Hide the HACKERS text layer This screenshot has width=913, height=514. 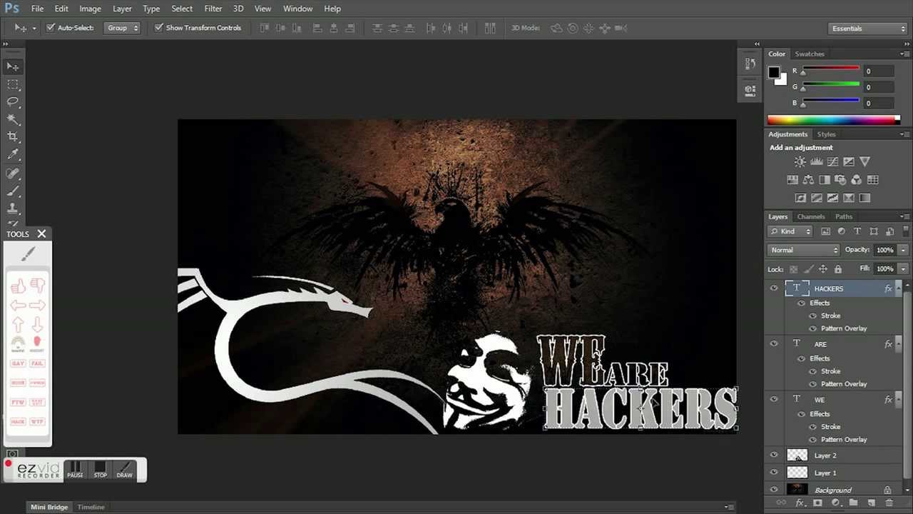tap(774, 288)
